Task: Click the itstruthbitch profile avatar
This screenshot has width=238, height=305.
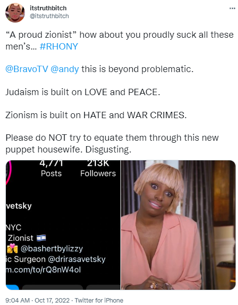Action: pyautogui.click(x=15, y=13)
